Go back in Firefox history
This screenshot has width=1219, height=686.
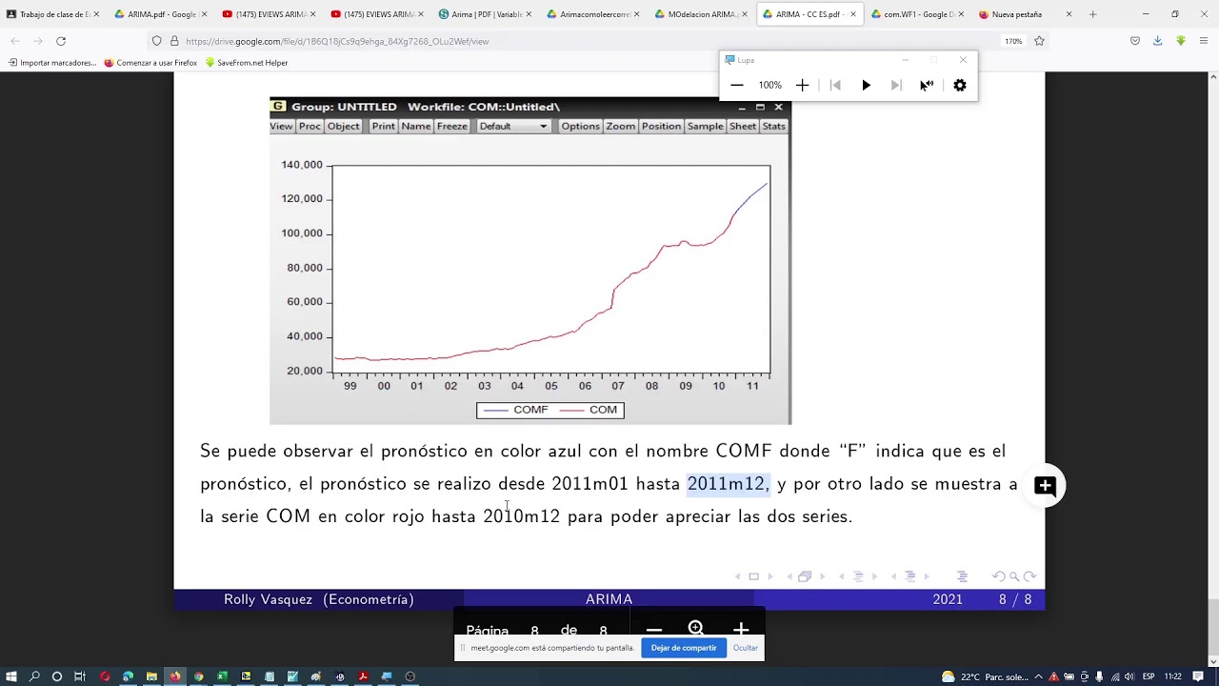[15, 41]
